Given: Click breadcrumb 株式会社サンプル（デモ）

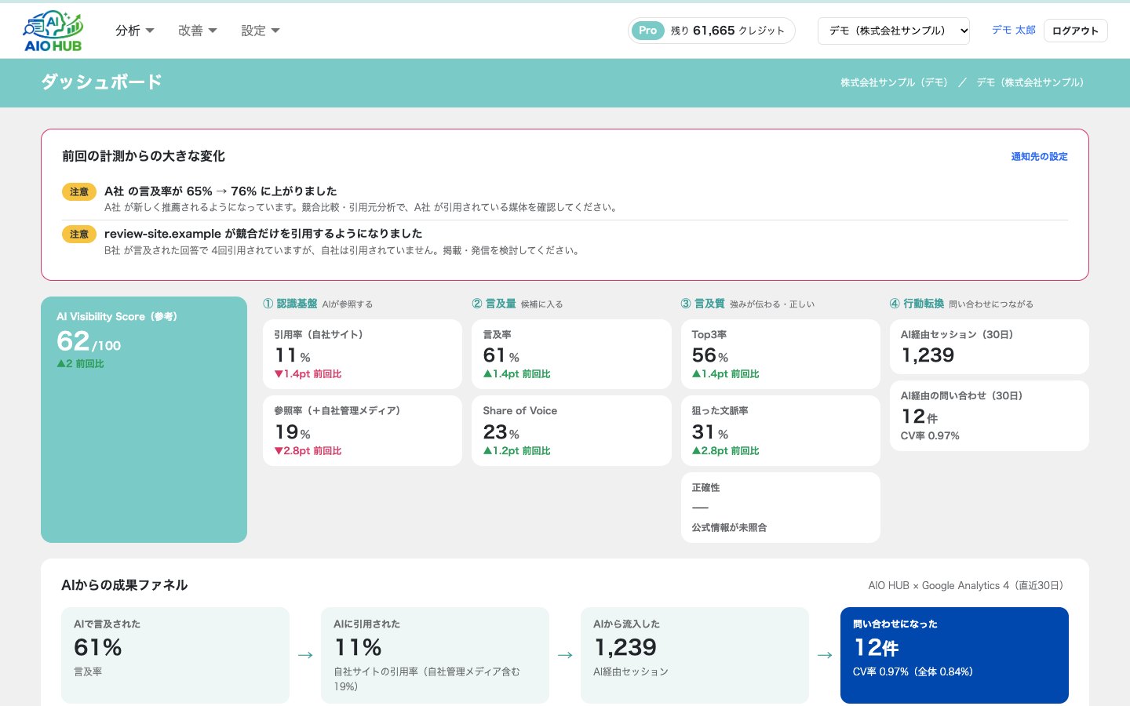Looking at the screenshot, I should [894, 82].
